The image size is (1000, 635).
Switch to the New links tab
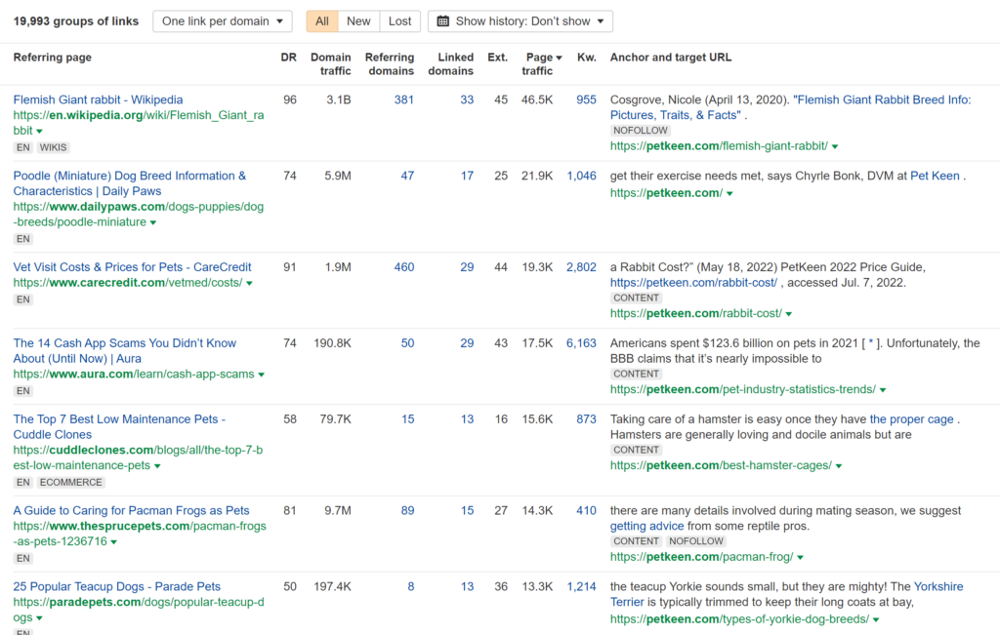coord(358,21)
